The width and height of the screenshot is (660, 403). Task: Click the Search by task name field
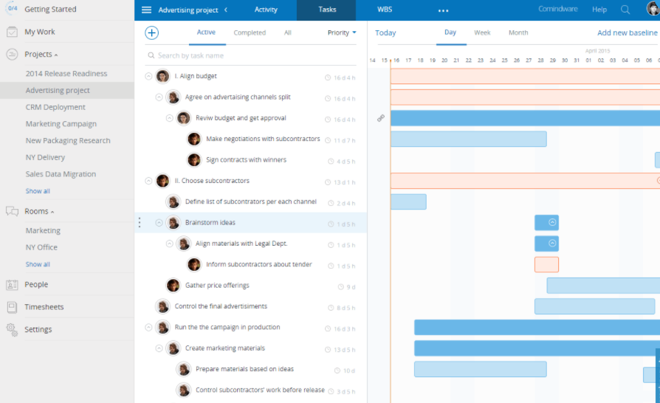pyautogui.click(x=251, y=55)
